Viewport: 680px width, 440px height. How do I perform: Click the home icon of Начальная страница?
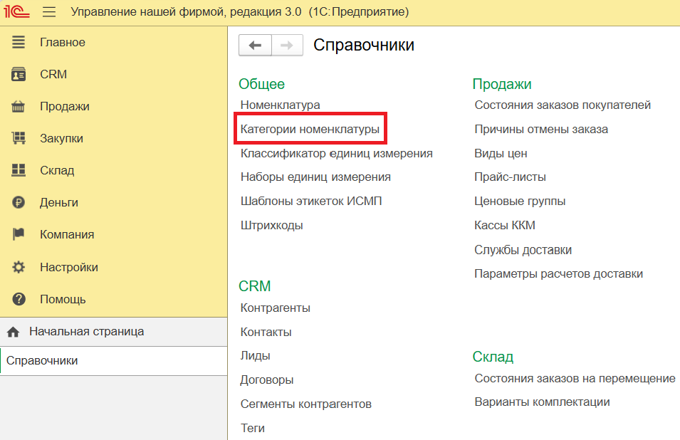click(13, 332)
